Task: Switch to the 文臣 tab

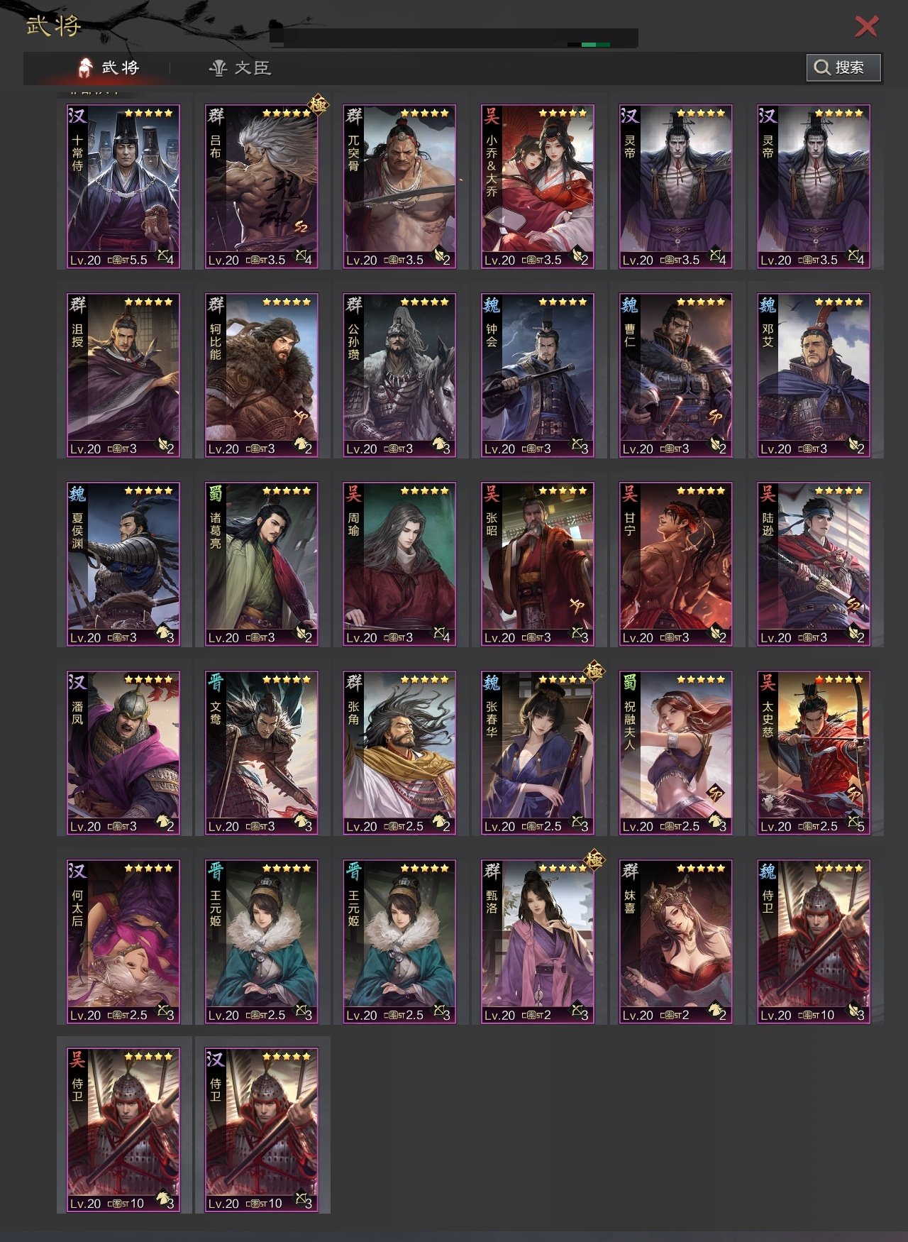Action: click(x=239, y=68)
